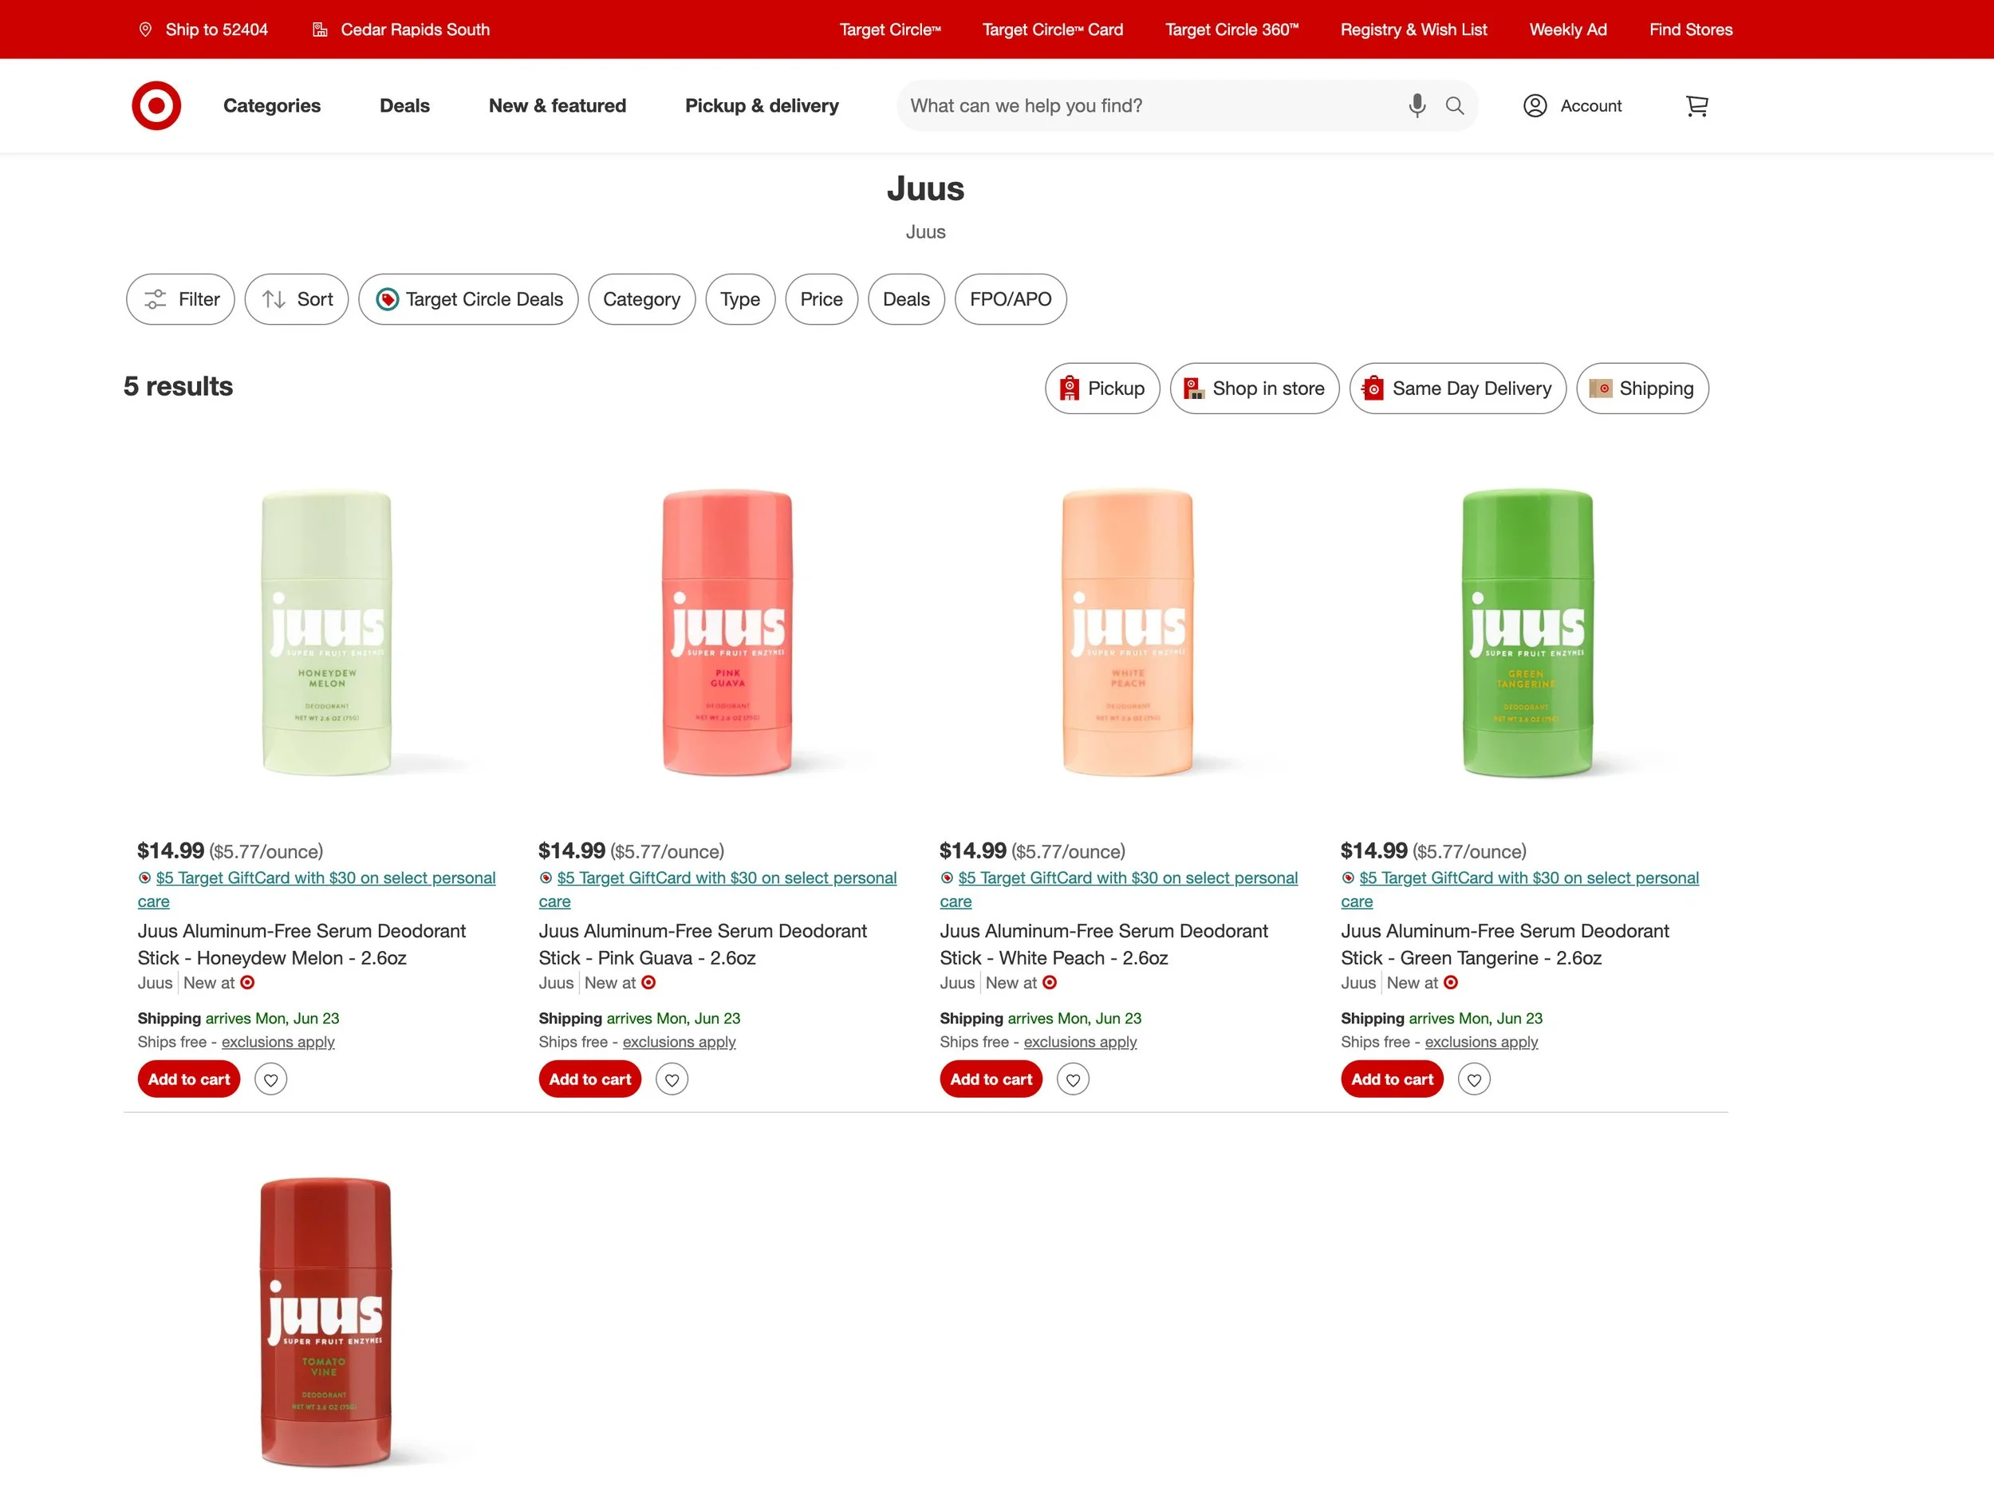Favorite the Pink Guava deodorant heart
Viewport: 1994px width, 1503px height.
pos(672,1079)
